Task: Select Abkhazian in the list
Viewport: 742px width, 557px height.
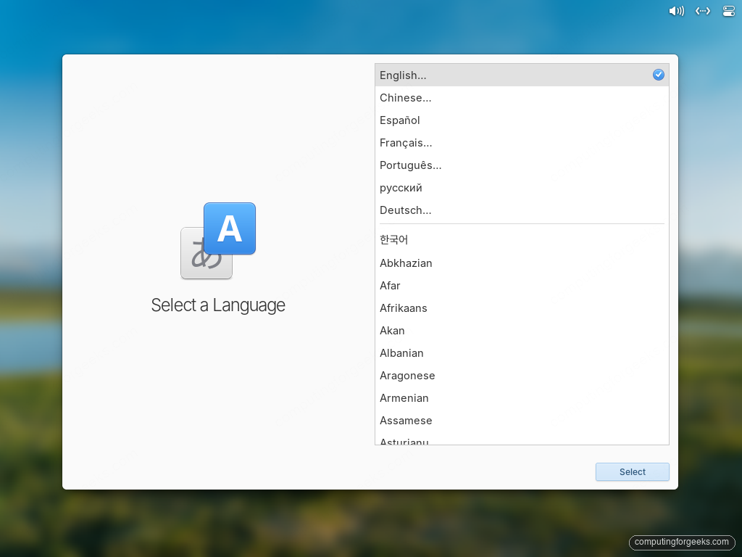Action: click(x=522, y=263)
